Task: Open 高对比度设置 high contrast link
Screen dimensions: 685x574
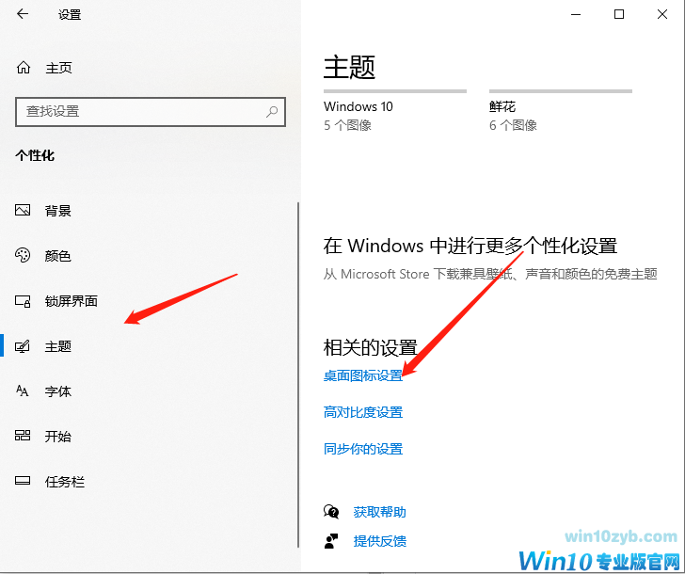Action: (x=363, y=412)
